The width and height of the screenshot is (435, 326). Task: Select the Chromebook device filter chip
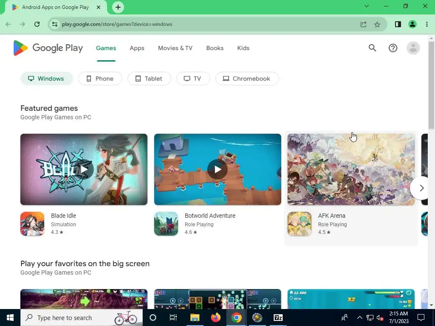247,79
